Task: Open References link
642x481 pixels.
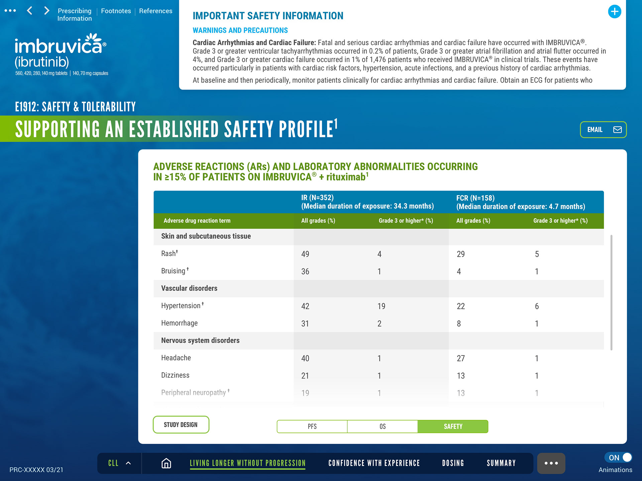Action: pos(155,11)
